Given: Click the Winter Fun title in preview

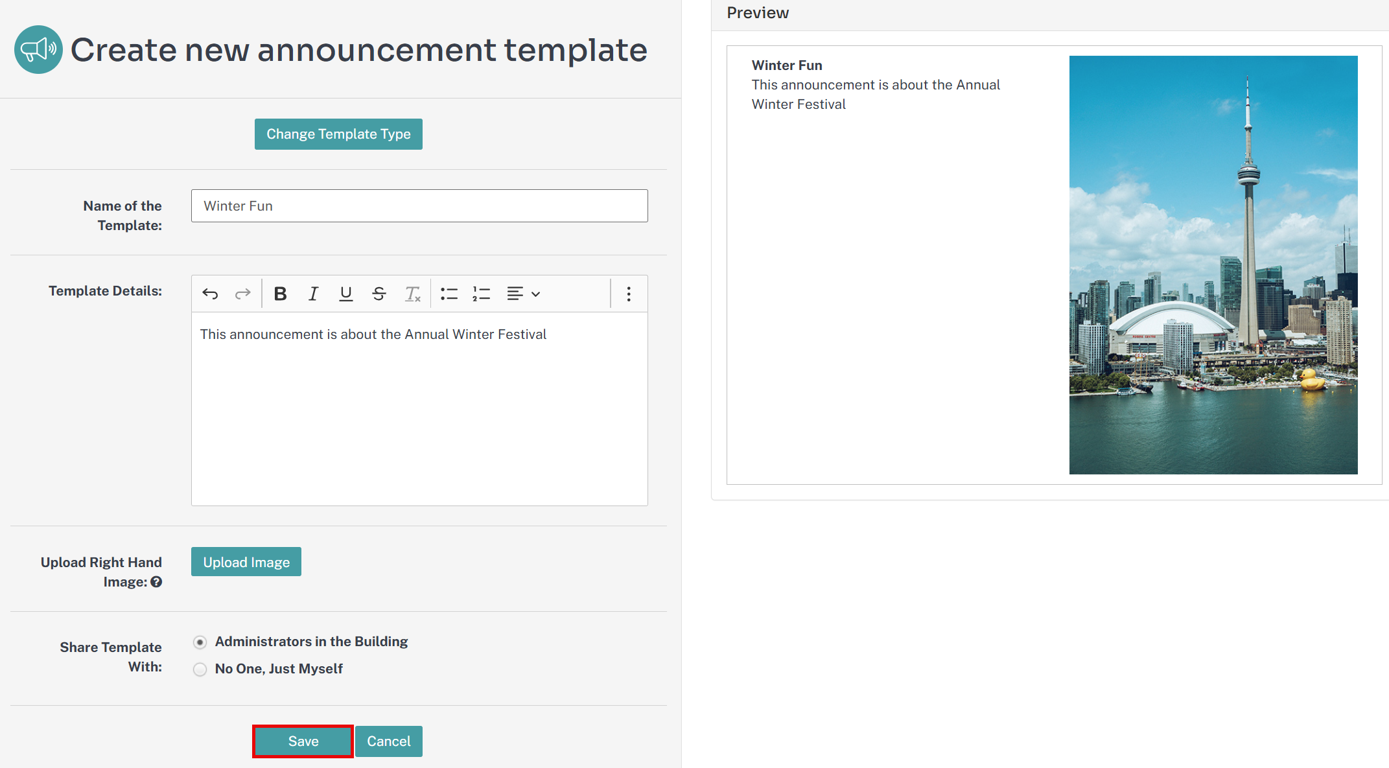Looking at the screenshot, I should [787, 65].
